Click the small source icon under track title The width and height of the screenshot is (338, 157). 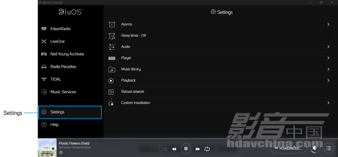(61, 152)
